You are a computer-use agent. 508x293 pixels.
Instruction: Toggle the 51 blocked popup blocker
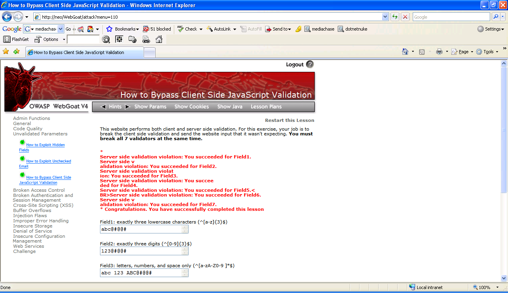157,29
